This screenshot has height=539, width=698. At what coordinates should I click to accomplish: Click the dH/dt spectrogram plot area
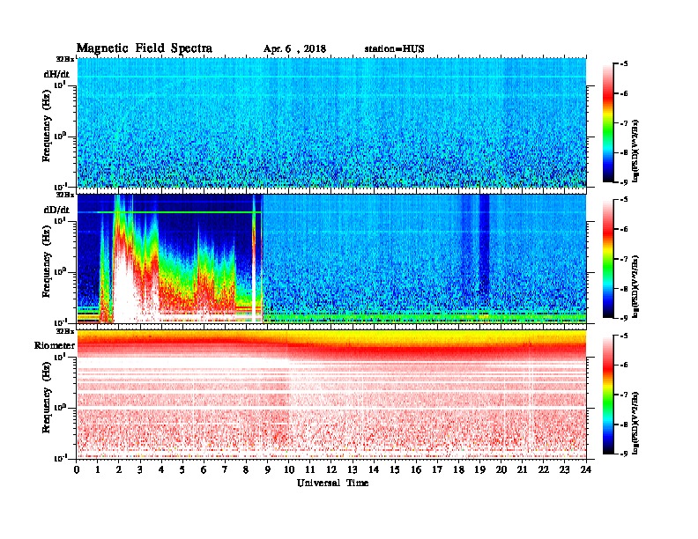coord(331,122)
